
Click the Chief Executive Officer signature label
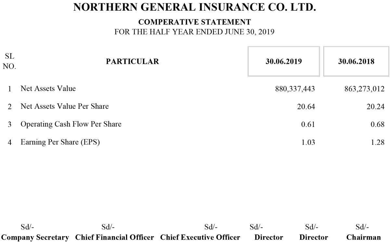point(200,237)
